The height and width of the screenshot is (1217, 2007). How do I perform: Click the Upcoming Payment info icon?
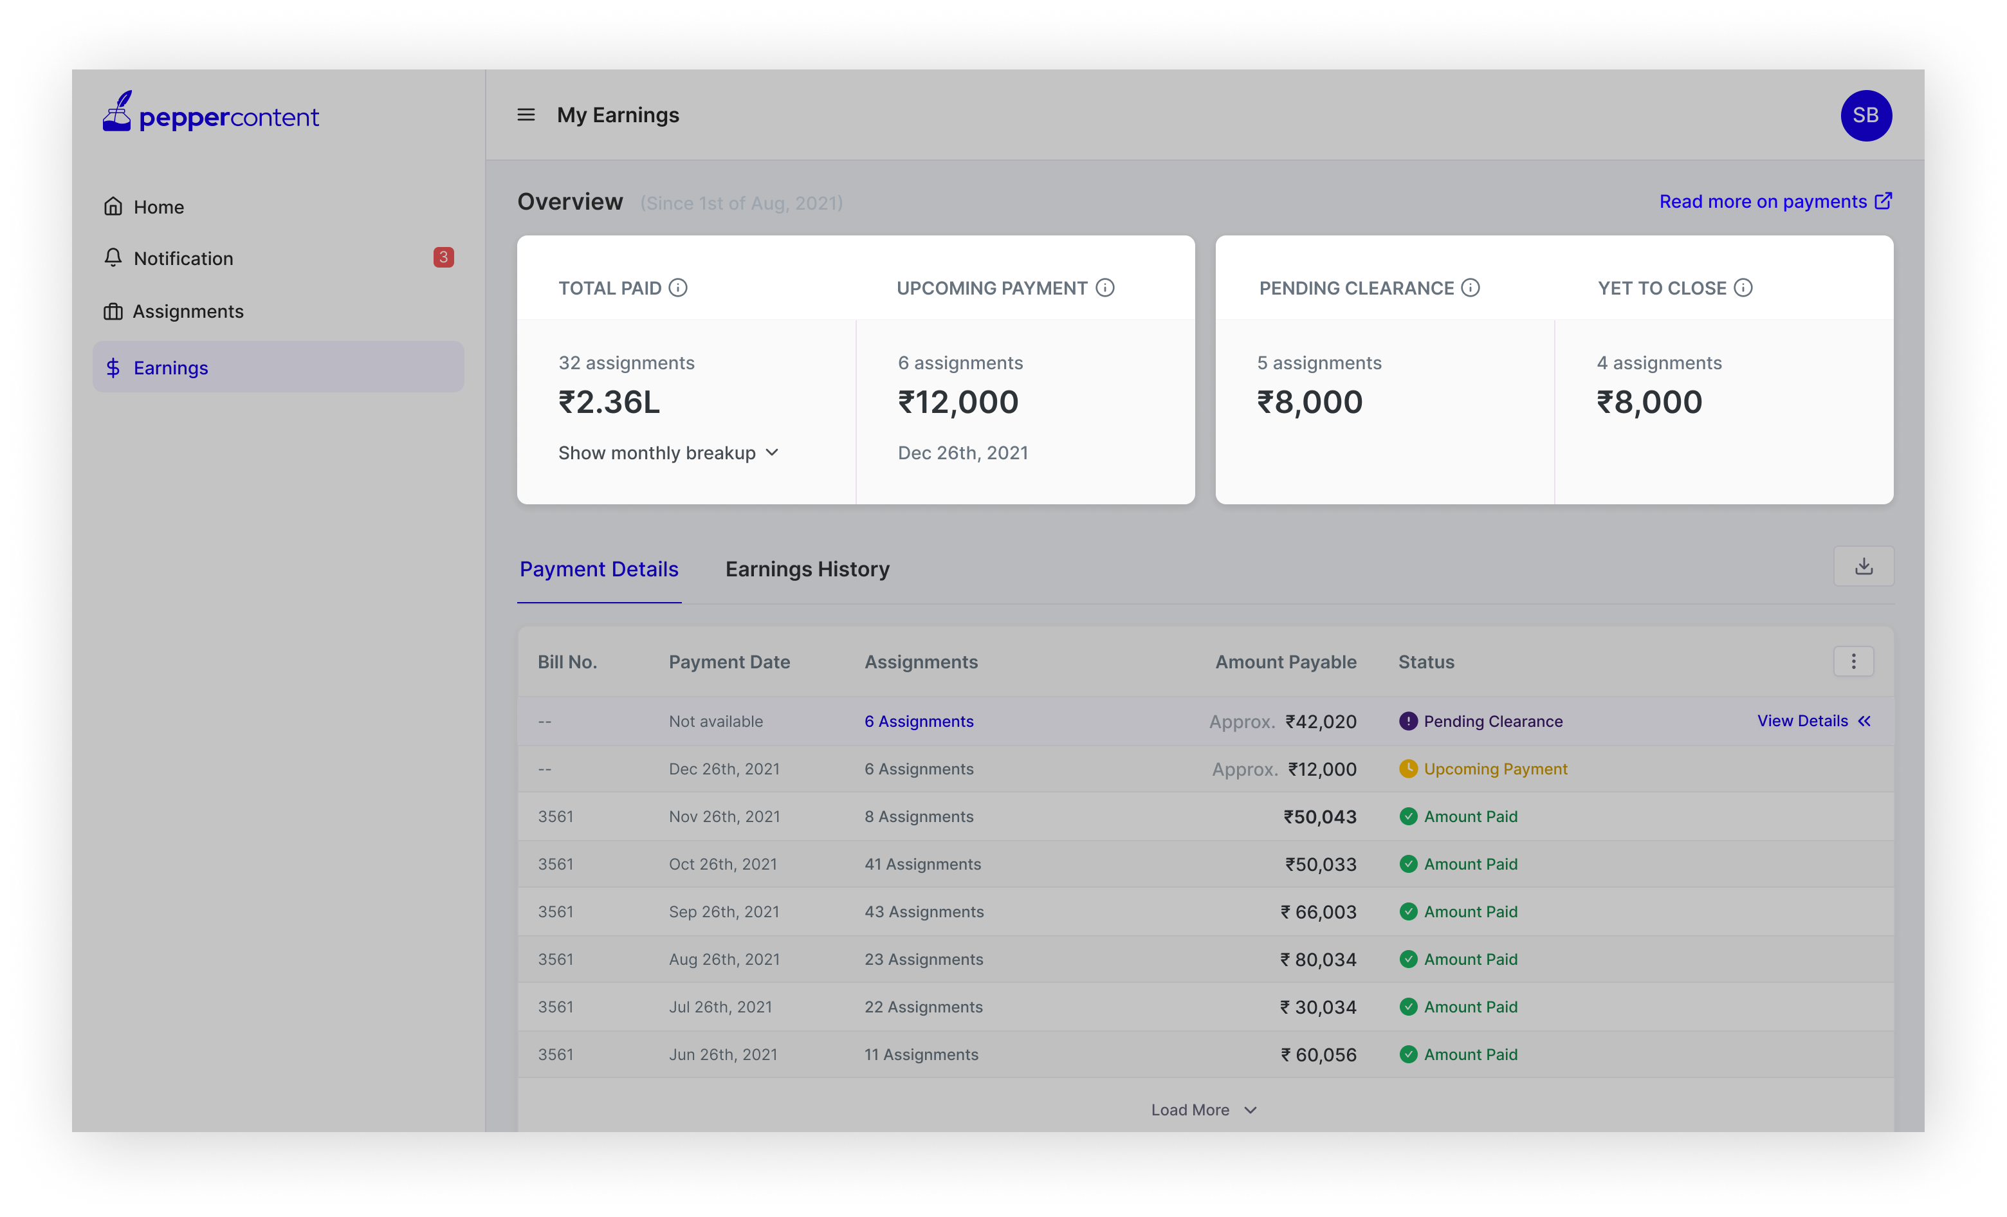click(1104, 288)
